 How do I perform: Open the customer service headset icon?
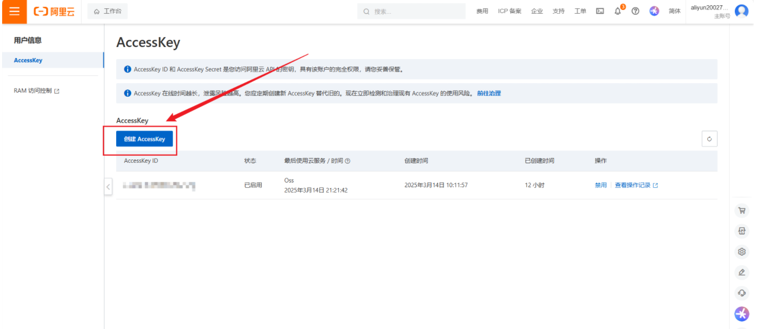[742, 292]
